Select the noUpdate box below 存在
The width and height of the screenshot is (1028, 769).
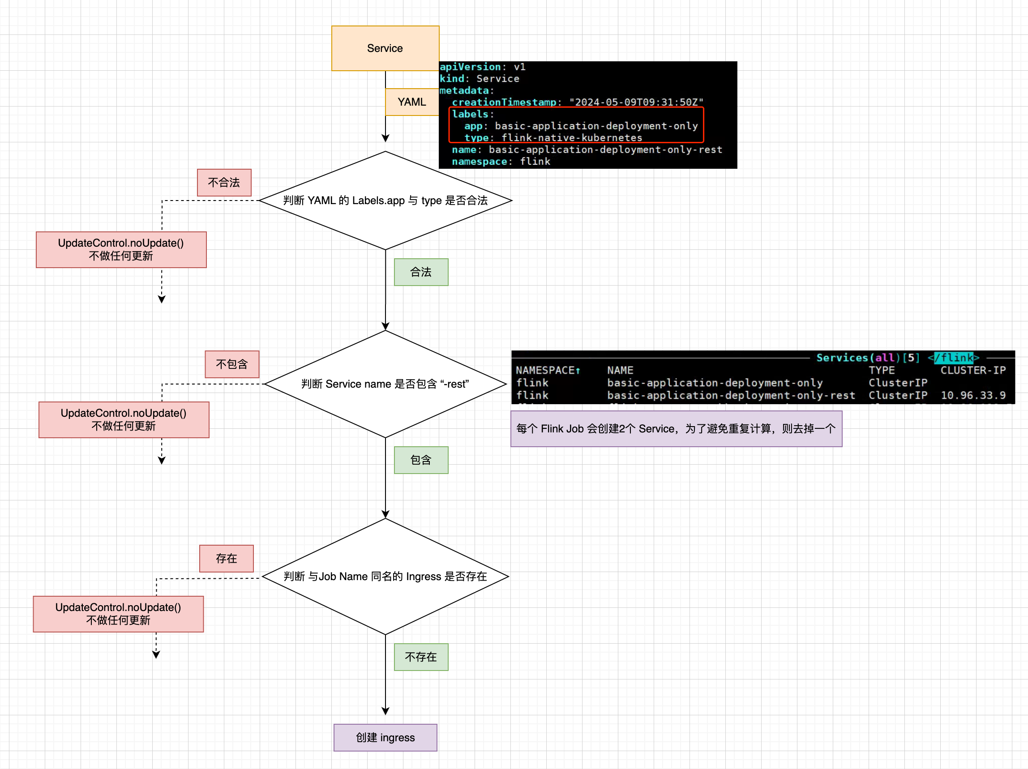[119, 614]
